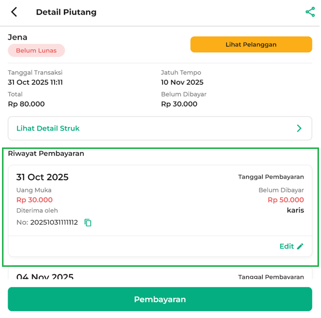Viewport: 321px width, 318px height.
Task: Tap the Rp 50.000 unpaid amount
Action: tap(285, 200)
